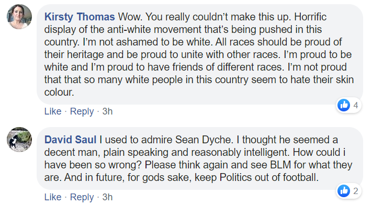Like Kirsty Thomas's comment

[x=53, y=111]
